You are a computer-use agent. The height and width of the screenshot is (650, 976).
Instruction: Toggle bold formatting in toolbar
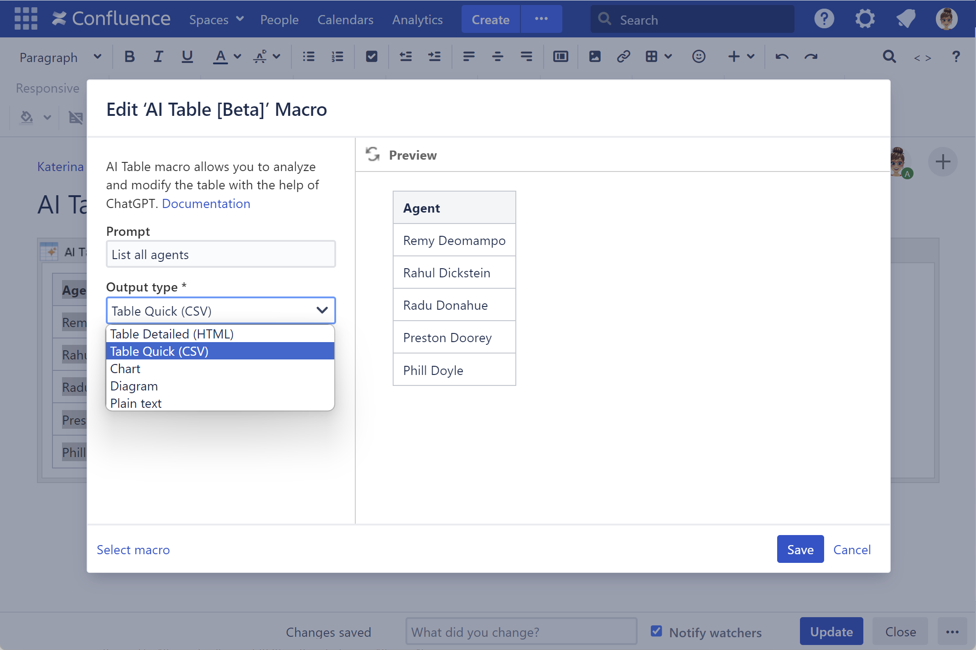[130, 57]
